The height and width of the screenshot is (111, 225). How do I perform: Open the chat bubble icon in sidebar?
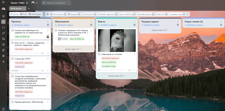point(4,27)
